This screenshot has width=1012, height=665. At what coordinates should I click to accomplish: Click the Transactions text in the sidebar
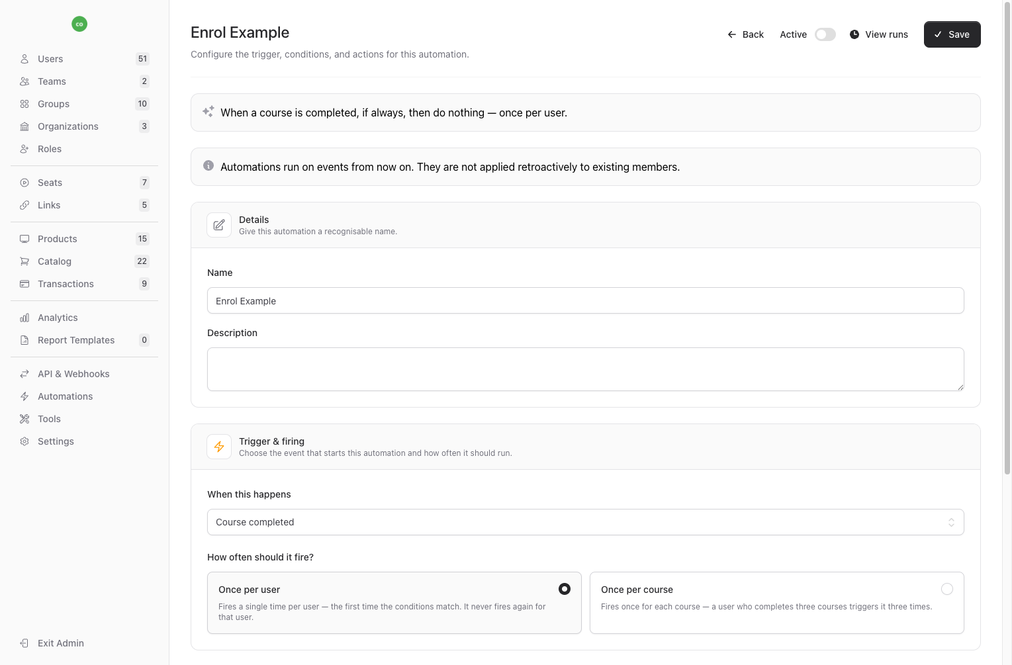(x=66, y=284)
